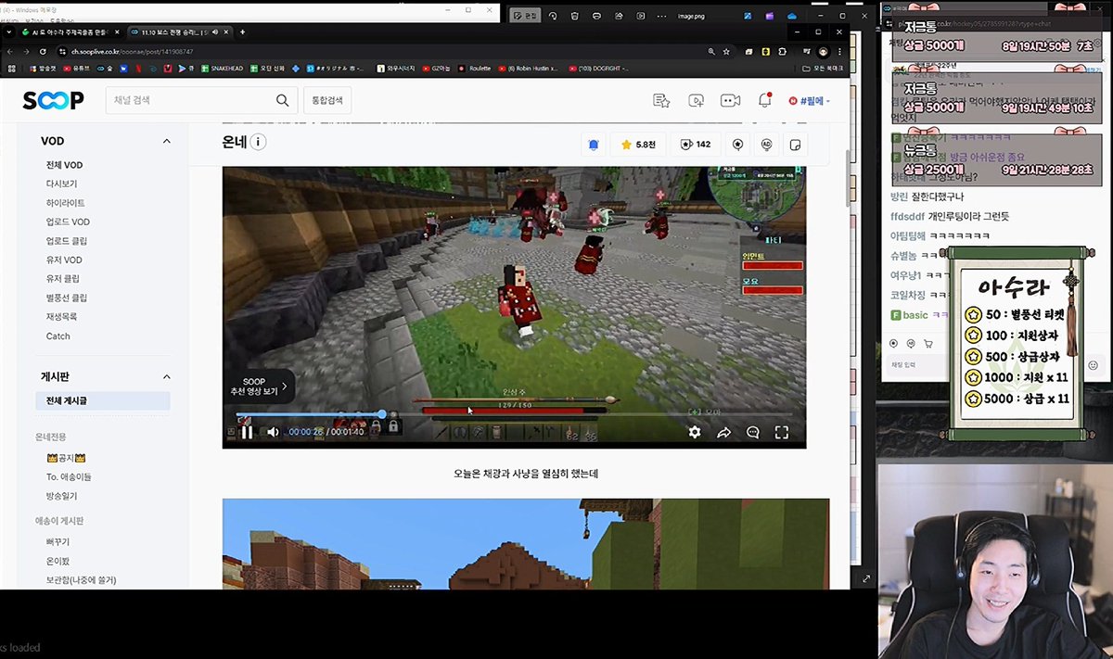The height and width of the screenshot is (659, 1113).
Task: Open video player settings gear
Action: pyautogui.click(x=694, y=432)
